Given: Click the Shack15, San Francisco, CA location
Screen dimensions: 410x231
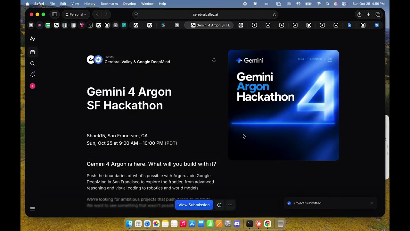Looking at the screenshot, I should [x=117, y=136].
